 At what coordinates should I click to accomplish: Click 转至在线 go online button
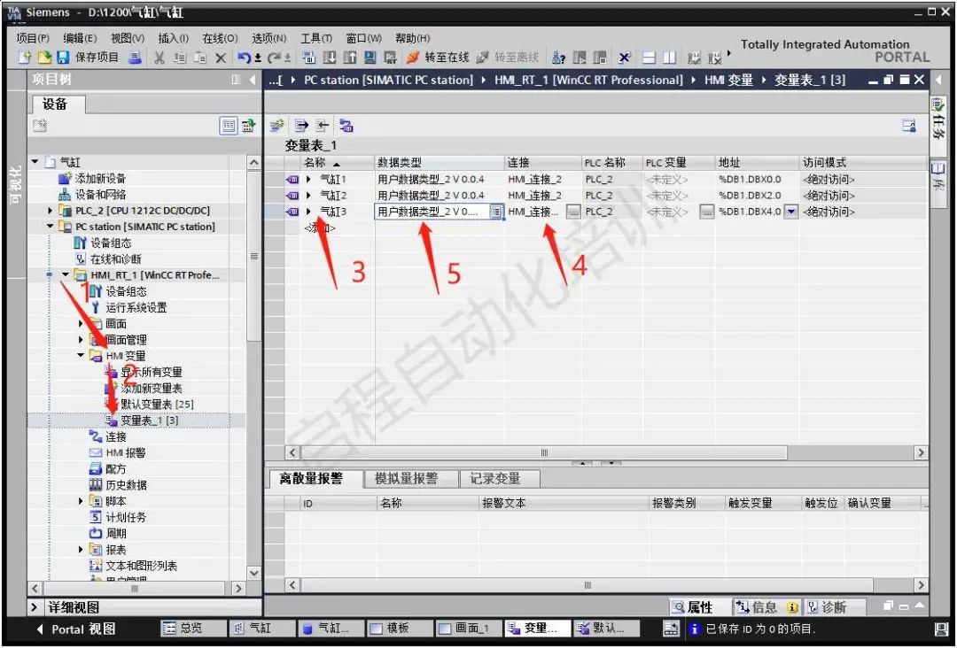click(x=437, y=58)
